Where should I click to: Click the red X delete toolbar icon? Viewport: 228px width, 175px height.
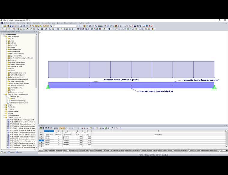(x=133, y=26)
